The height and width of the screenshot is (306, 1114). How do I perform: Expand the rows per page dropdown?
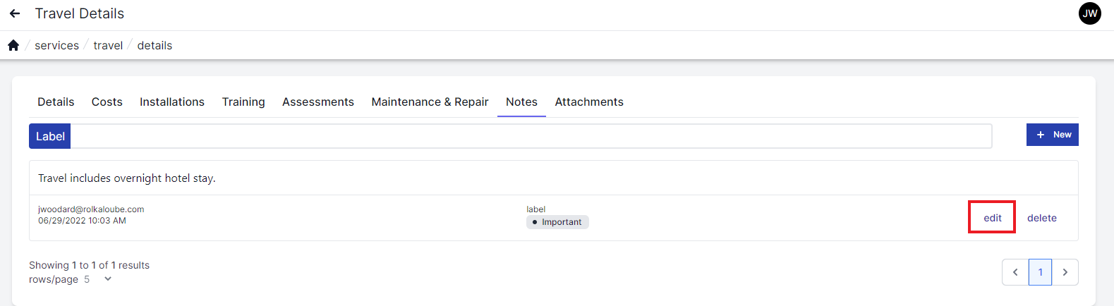coord(107,279)
